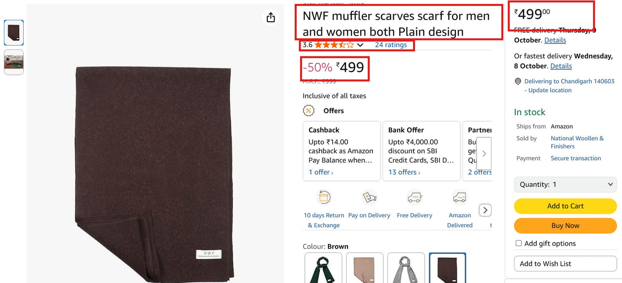Image resolution: width=622 pixels, height=283 pixels.
Task: Open the 24 ratings link
Action: [391, 44]
